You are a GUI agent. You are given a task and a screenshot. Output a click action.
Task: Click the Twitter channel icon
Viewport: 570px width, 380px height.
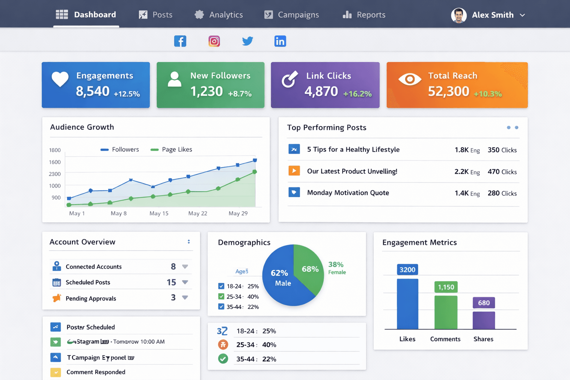pos(248,41)
